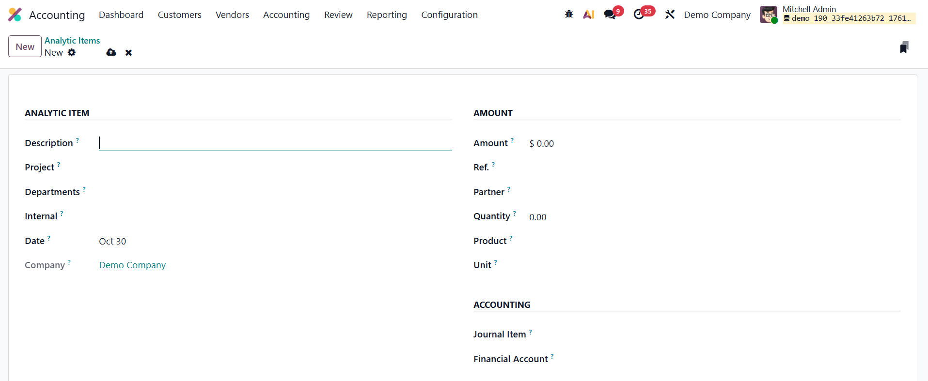Save record manually with cloud icon

[x=111, y=52]
